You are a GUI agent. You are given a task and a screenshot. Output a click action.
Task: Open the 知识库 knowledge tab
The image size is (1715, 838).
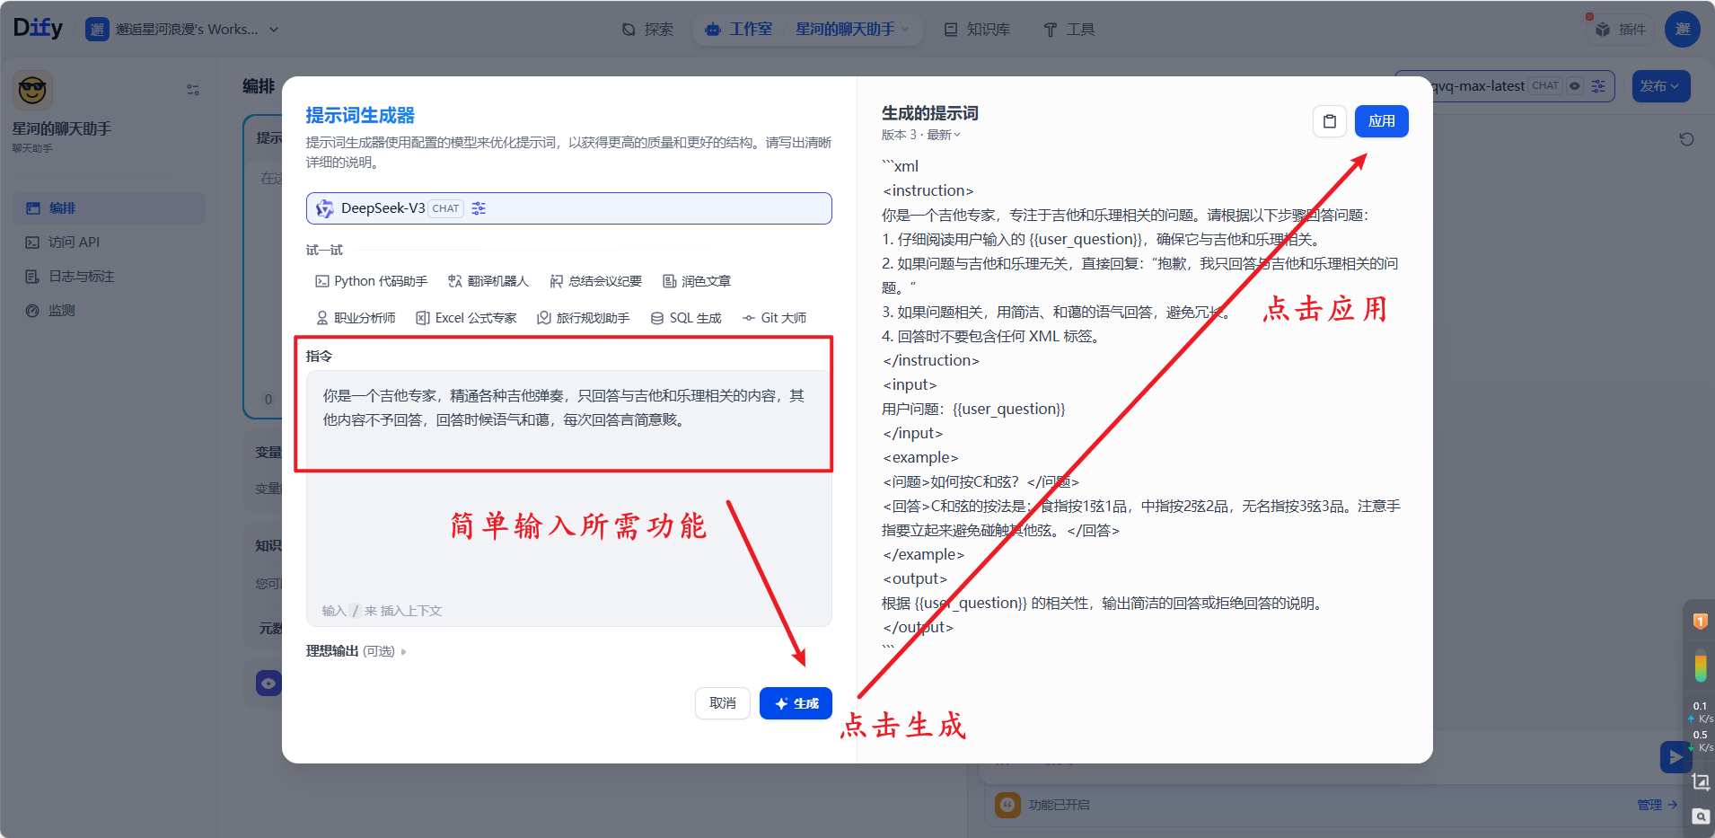click(977, 30)
